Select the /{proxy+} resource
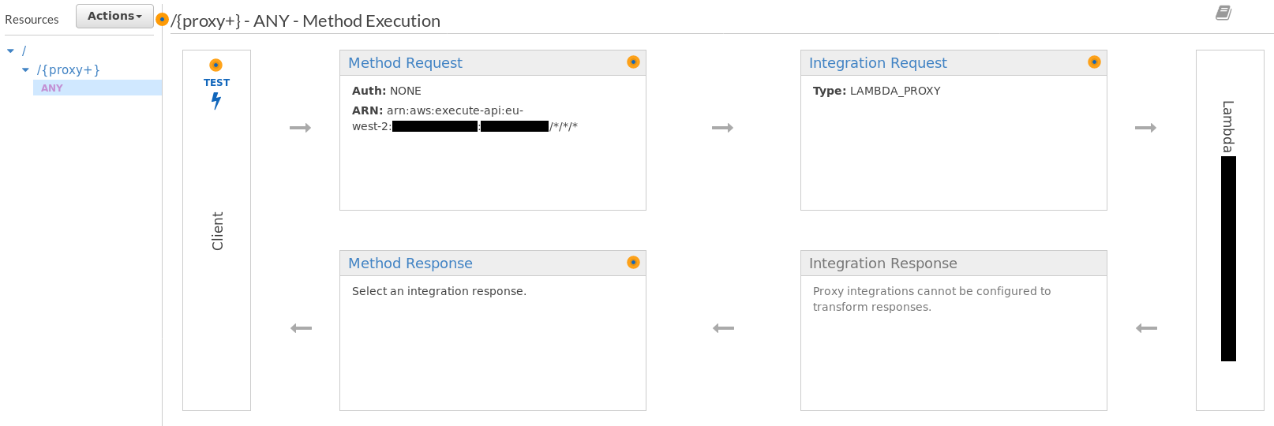This screenshot has width=1274, height=426. tap(69, 70)
